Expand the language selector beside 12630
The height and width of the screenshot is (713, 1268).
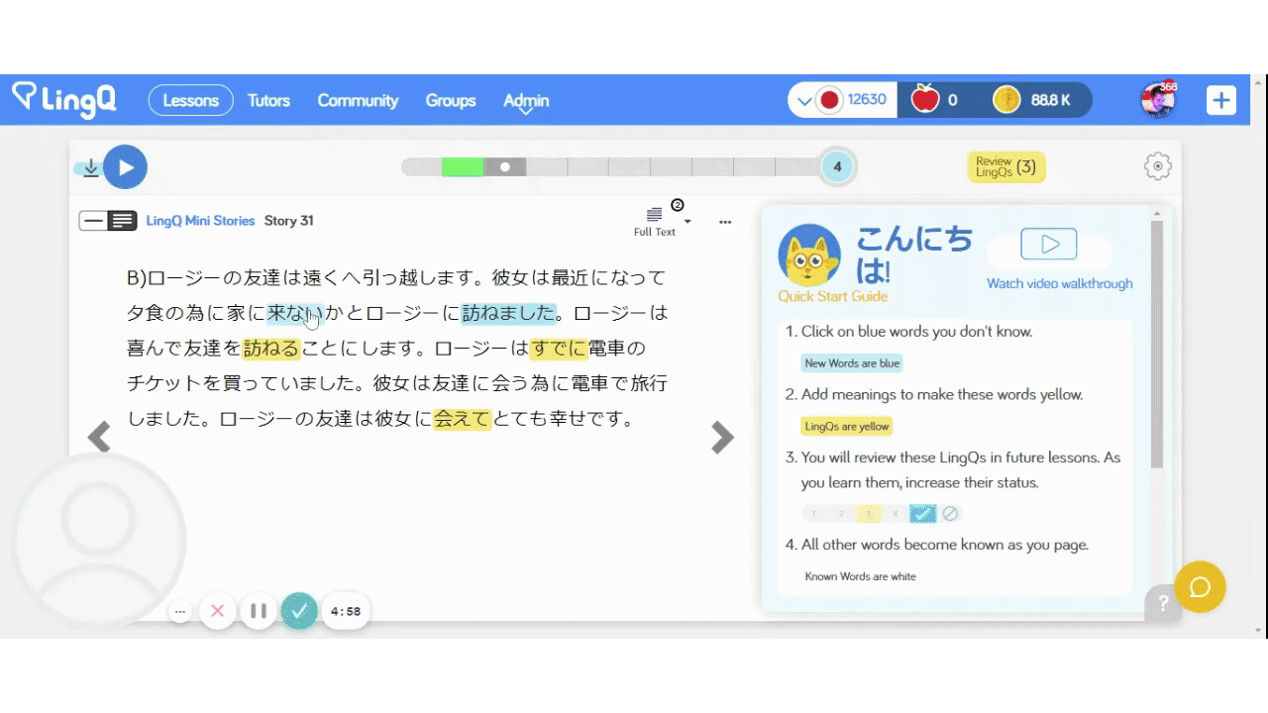[805, 100]
